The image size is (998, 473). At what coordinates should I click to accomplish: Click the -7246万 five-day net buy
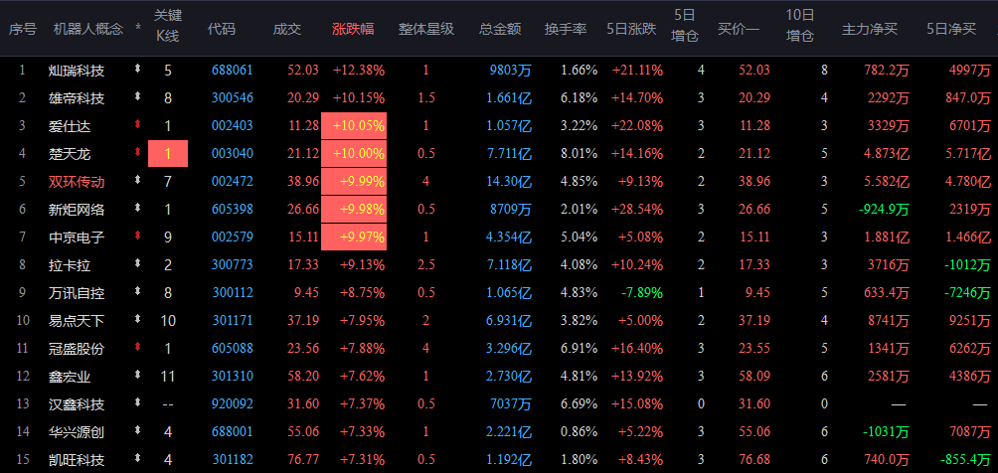965,293
